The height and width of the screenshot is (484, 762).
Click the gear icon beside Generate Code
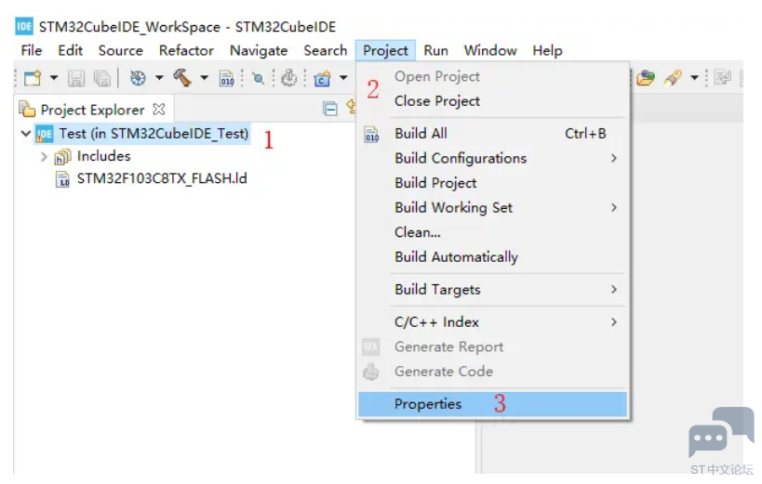point(371,372)
